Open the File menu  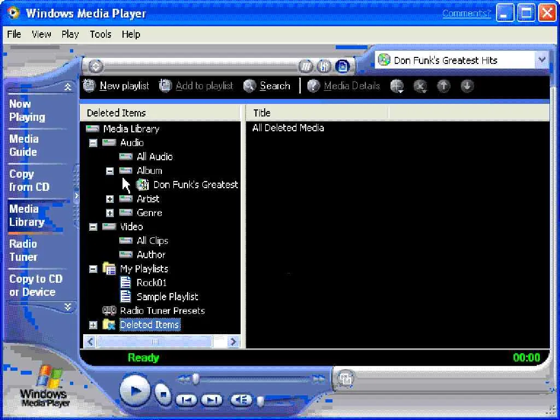(14, 34)
